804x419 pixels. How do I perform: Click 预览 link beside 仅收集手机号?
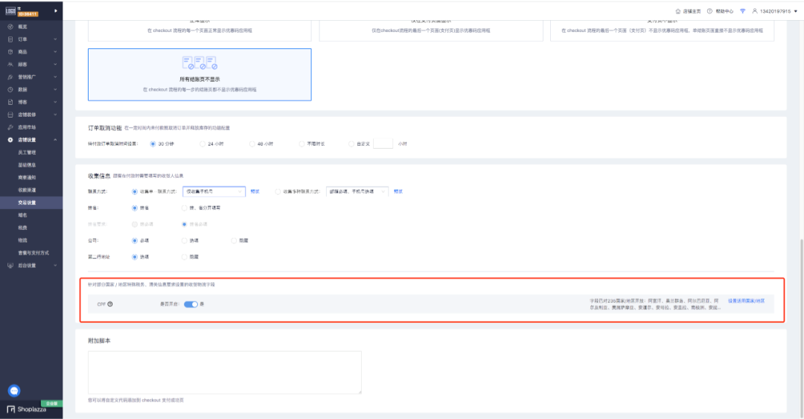(x=255, y=191)
